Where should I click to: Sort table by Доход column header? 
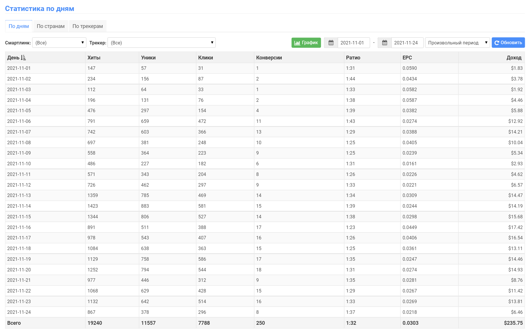514,58
